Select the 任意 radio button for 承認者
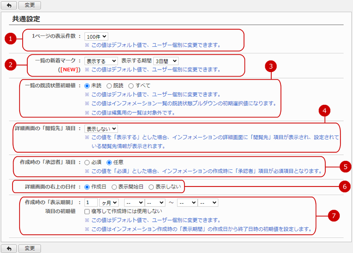The image size is (353, 253). 109,162
